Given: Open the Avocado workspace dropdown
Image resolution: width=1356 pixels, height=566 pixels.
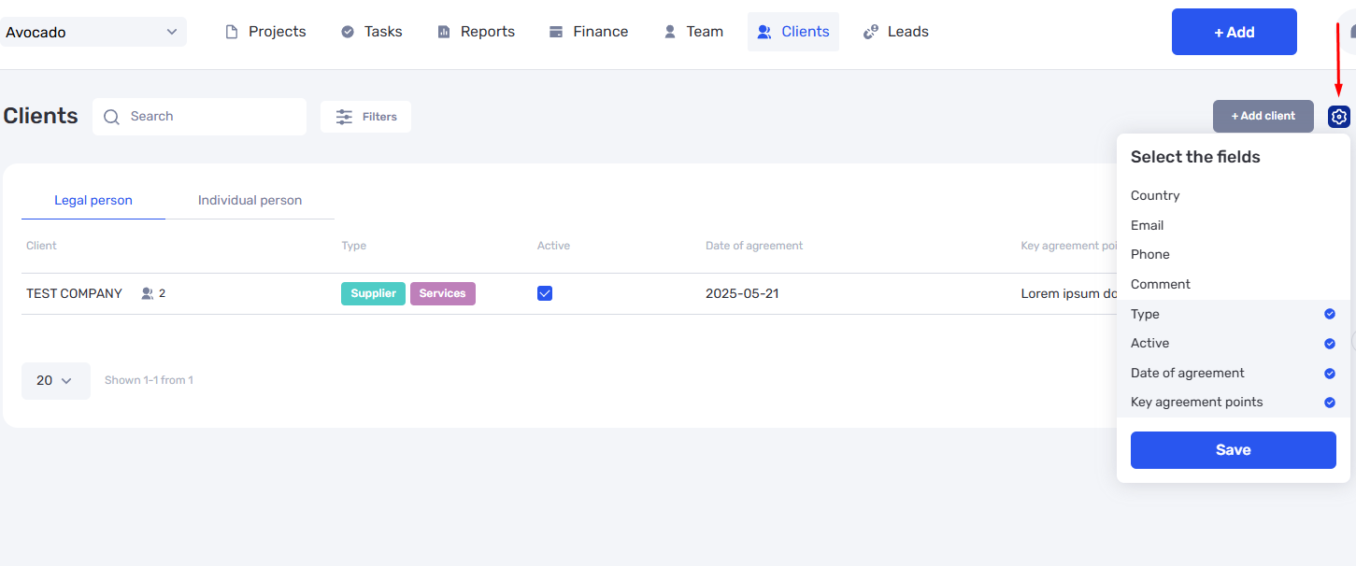Looking at the screenshot, I should click(92, 32).
